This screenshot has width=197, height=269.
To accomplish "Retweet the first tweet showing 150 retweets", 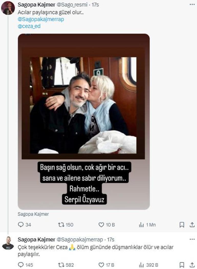I will click(61, 225).
